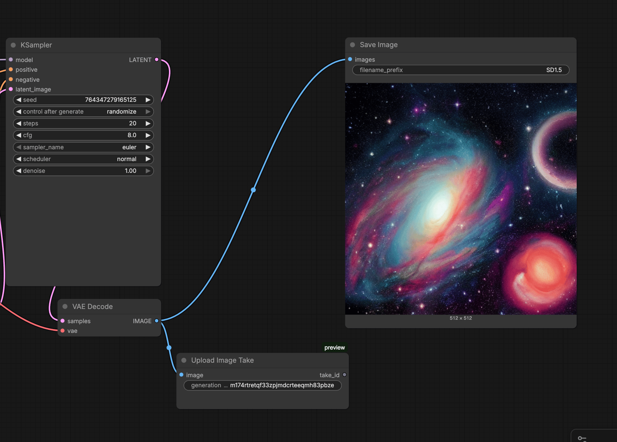Viewport: 617px width, 442px height.
Task: Click the Save Image node title
Action: [379, 45]
